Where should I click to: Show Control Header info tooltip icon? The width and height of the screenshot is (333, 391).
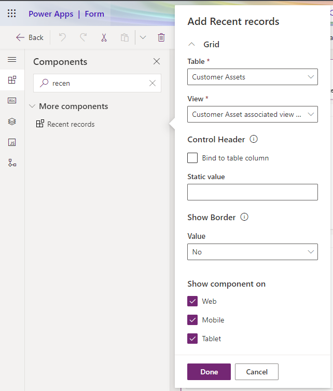(x=254, y=139)
